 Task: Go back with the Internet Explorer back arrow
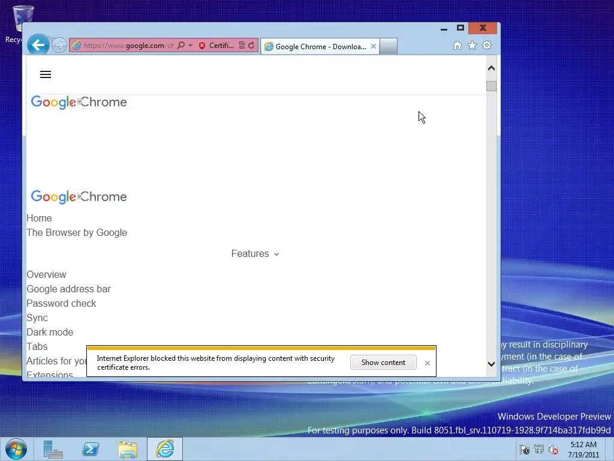tap(38, 45)
